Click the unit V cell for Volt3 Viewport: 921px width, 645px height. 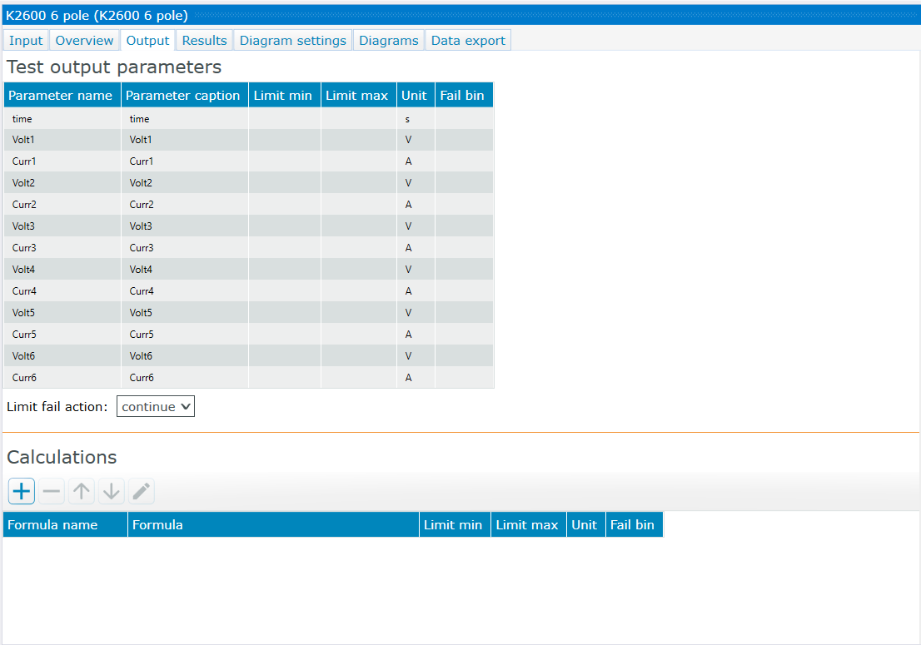coord(416,226)
